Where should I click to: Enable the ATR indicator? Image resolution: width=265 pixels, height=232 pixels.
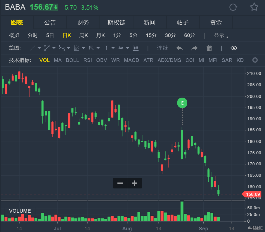[x=148, y=60]
